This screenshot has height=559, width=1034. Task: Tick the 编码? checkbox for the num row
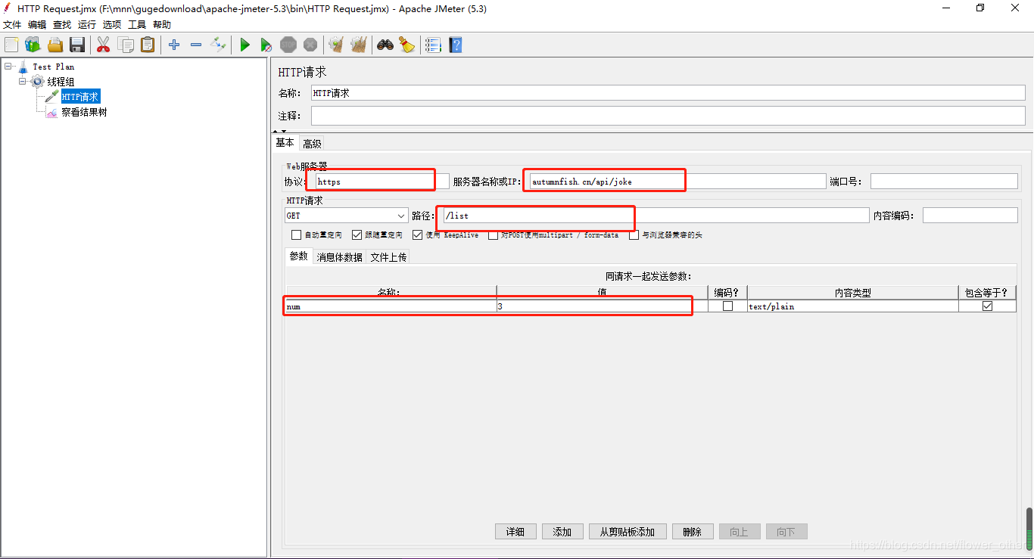pos(727,306)
